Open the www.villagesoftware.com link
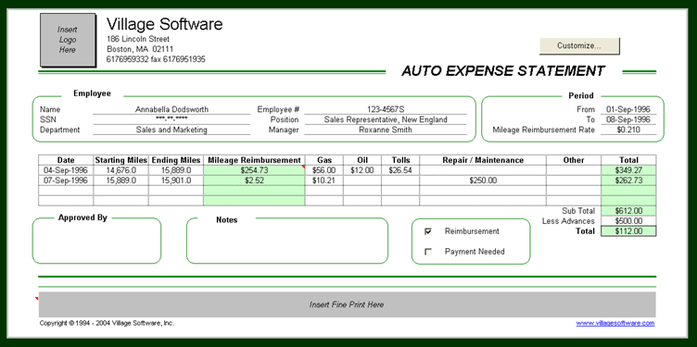This screenshot has width=697, height=347. [x=615, y=323]
